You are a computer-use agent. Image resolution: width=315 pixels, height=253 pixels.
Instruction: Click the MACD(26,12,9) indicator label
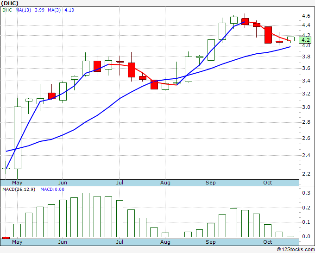[x=19, y=190]
